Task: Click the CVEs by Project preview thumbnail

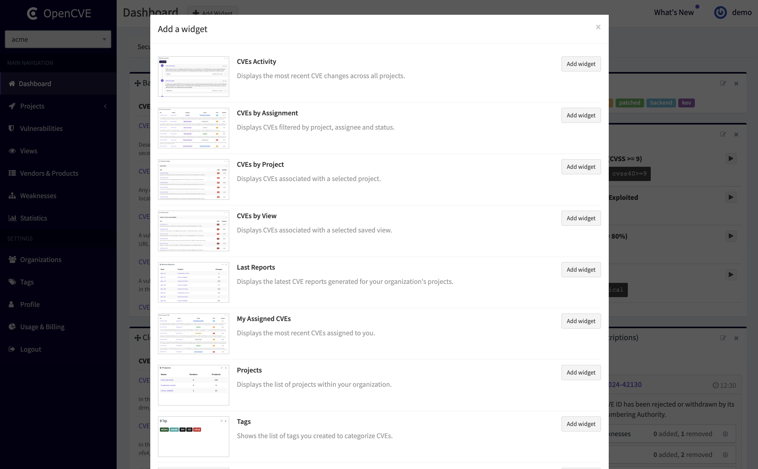Action: point(193,180)
